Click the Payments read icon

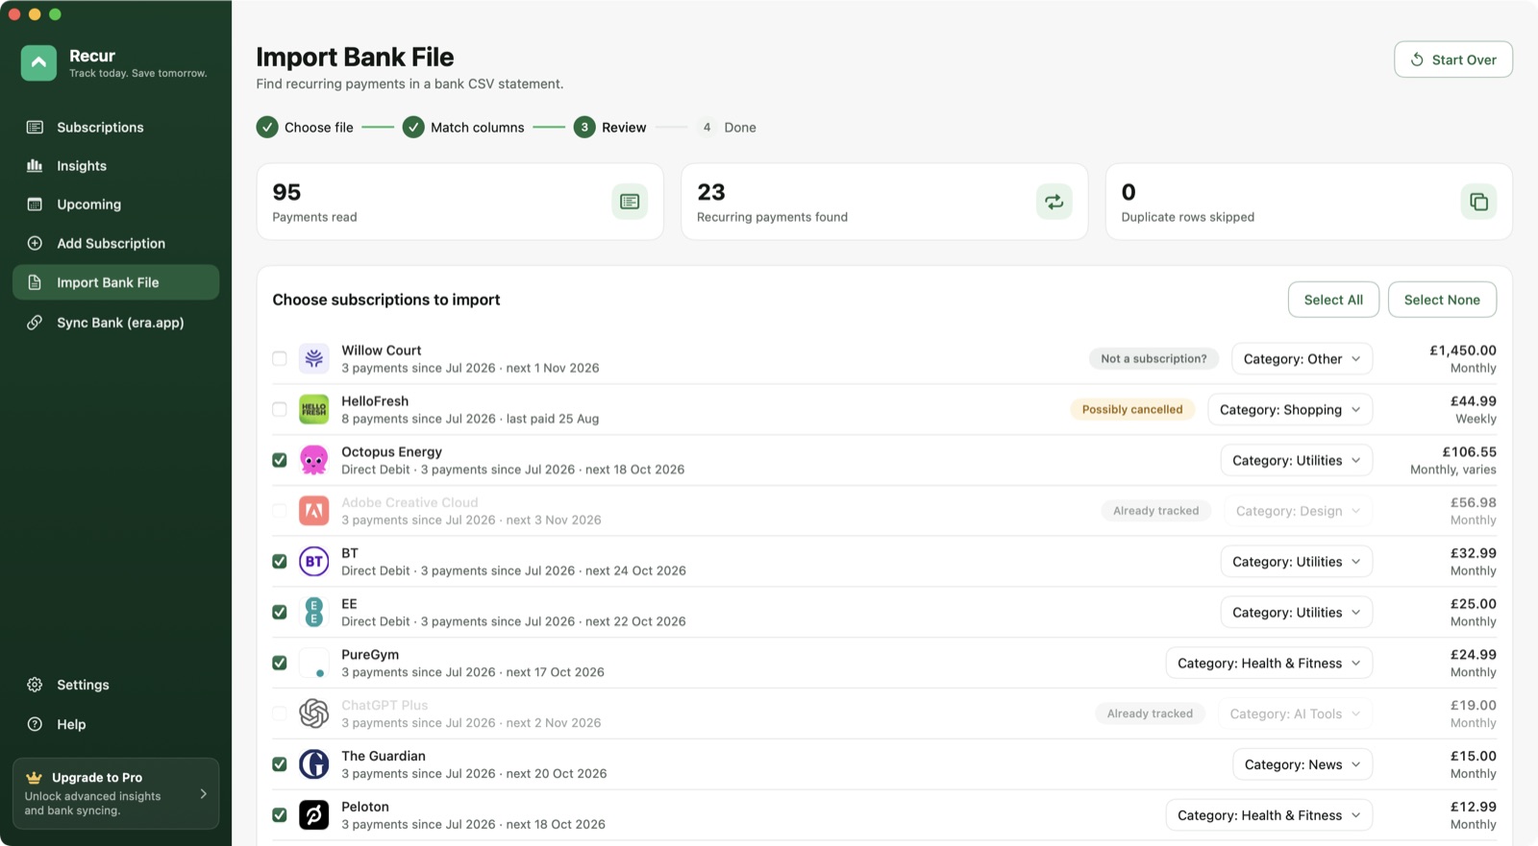630,202
